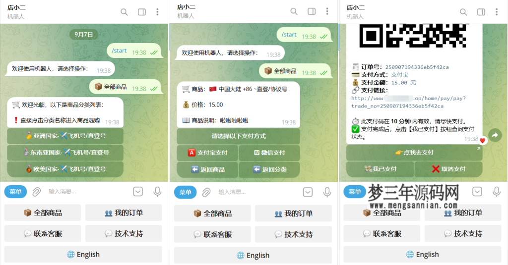Select 支付宝支付 payment method

pos(207,153)
